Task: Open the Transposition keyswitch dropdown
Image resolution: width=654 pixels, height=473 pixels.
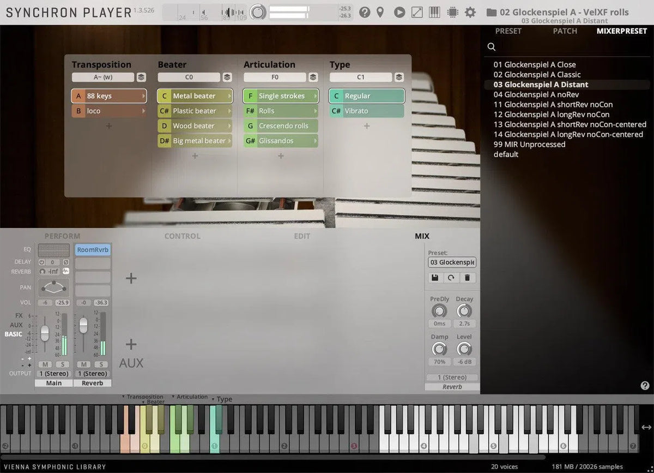Action: coord(104,77)
